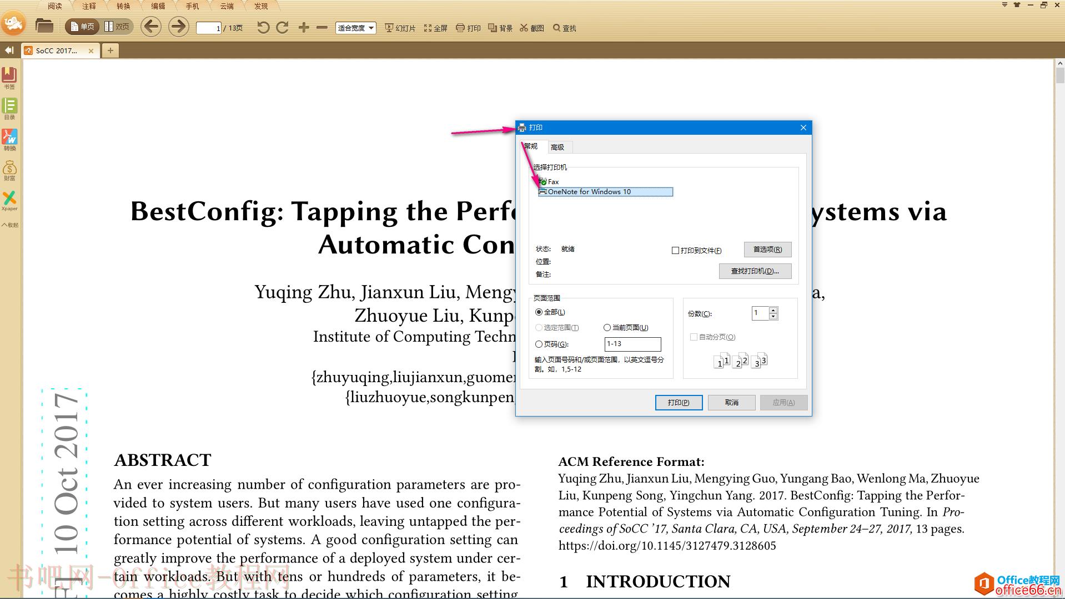Click the 取消 cancel button

[732, 403]
